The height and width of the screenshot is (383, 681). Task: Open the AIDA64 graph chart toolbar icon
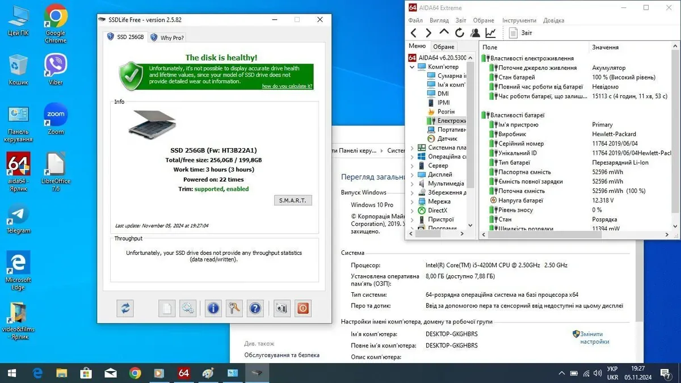point(490,33)
